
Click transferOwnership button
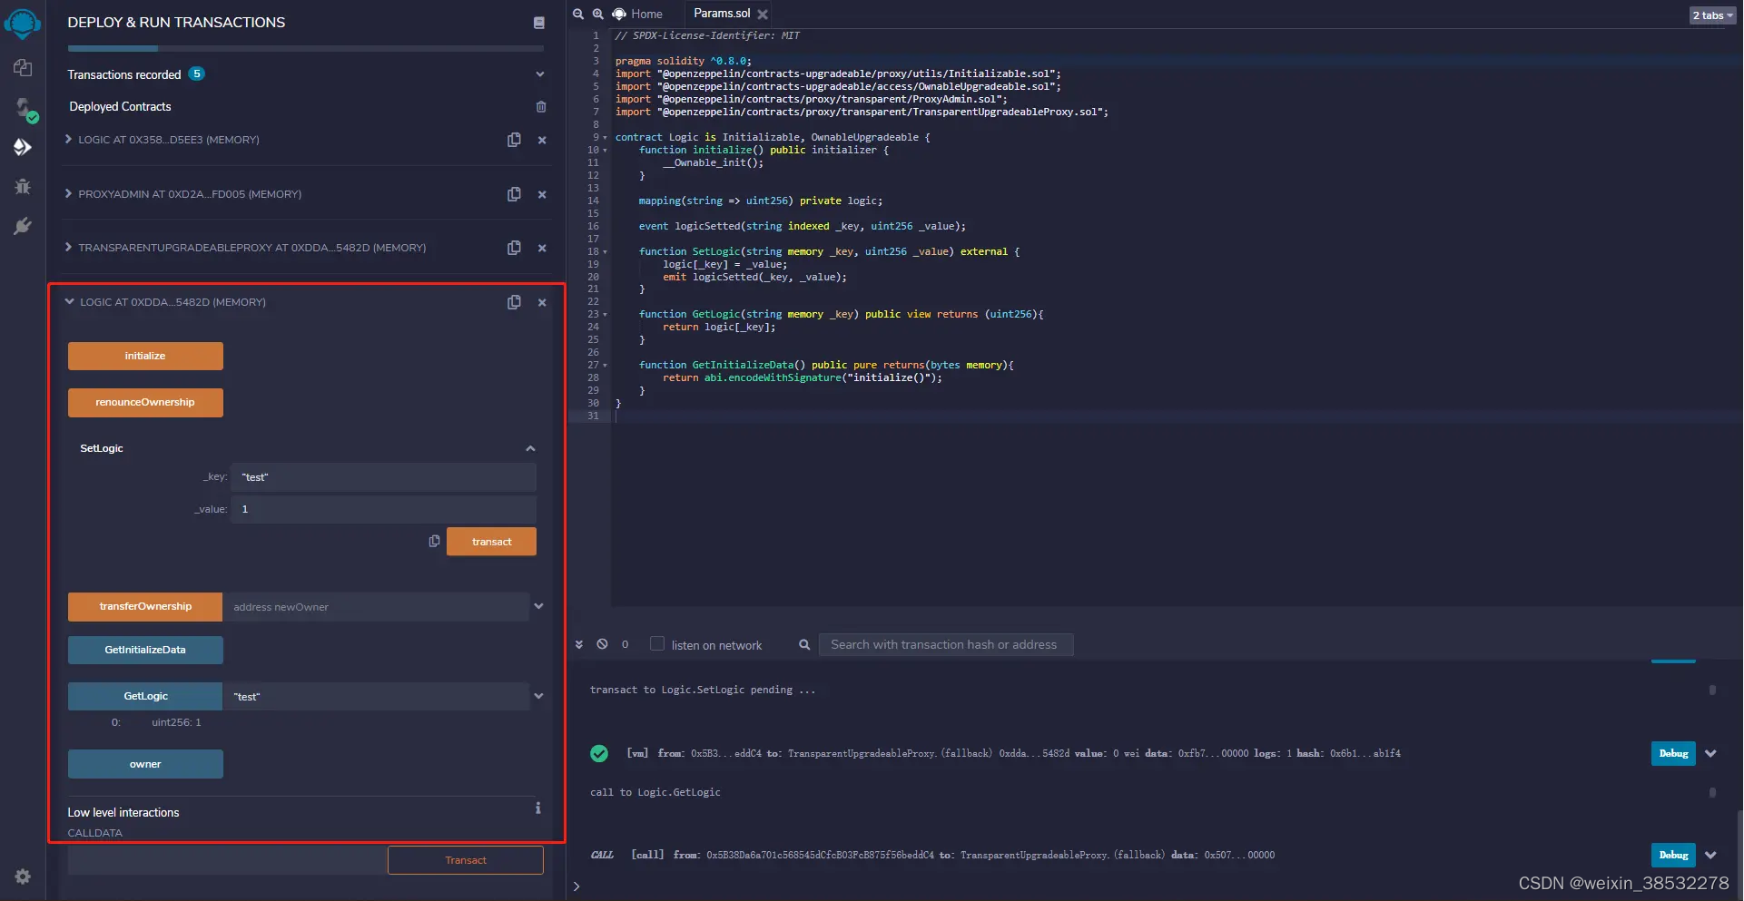coord(145,606)
